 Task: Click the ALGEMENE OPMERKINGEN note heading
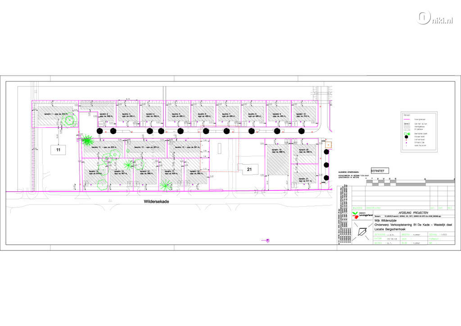click(x=349, y=172)
